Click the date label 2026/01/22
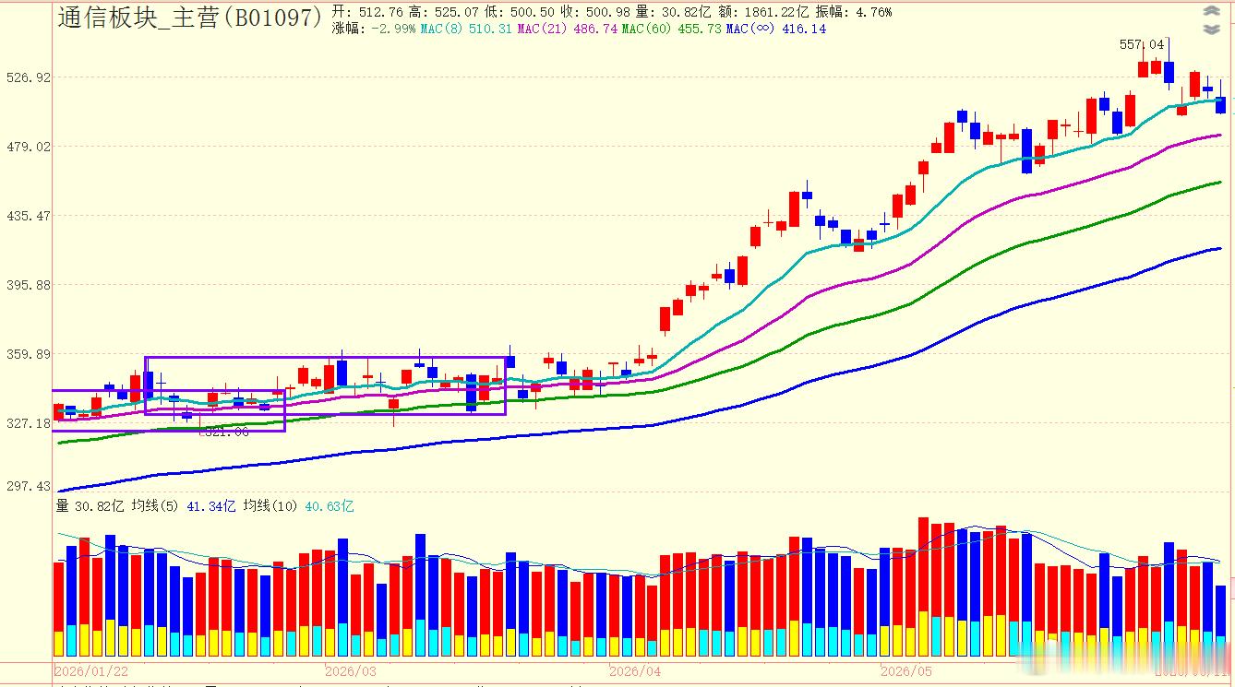 pyautogui.click(x=91, y=670)
